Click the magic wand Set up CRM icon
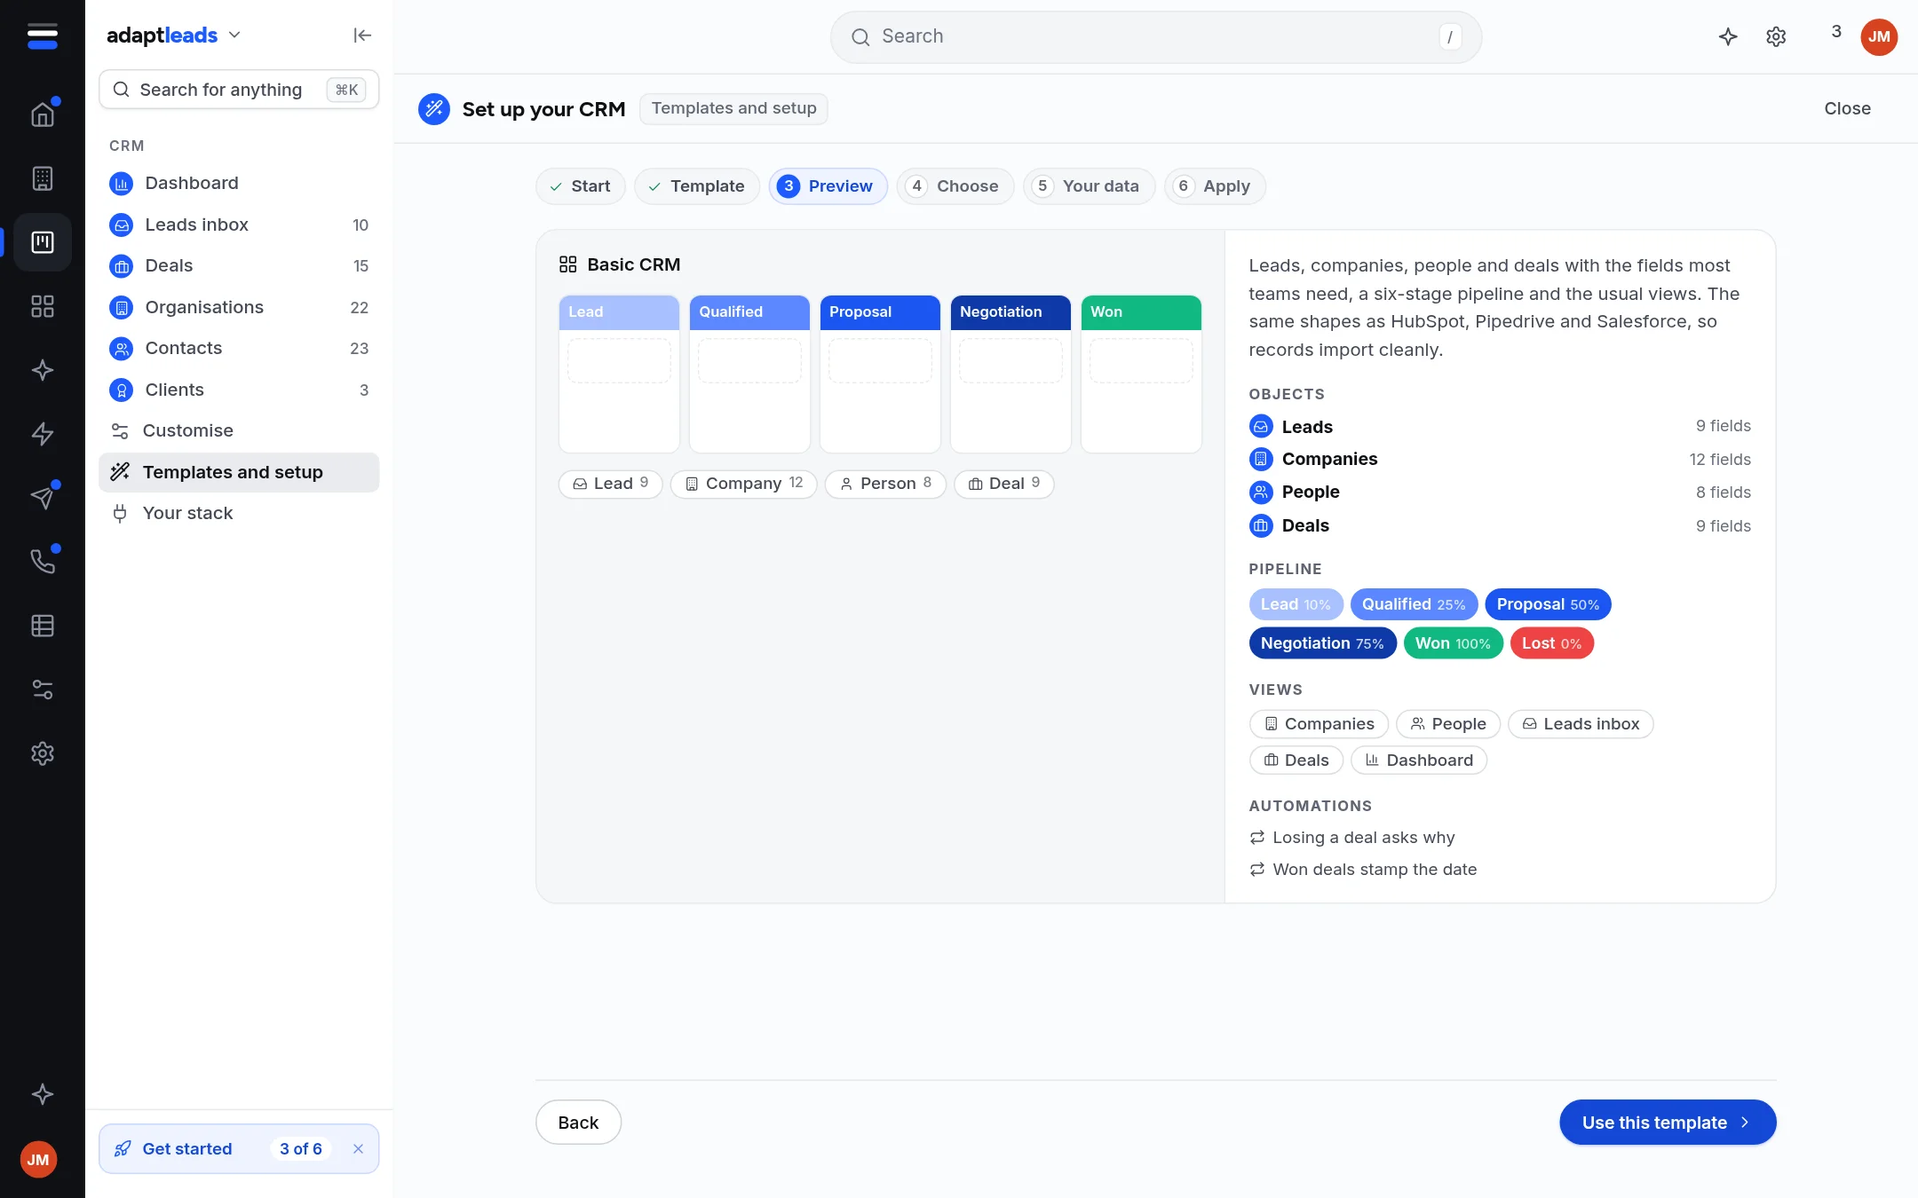 [434, 109]
